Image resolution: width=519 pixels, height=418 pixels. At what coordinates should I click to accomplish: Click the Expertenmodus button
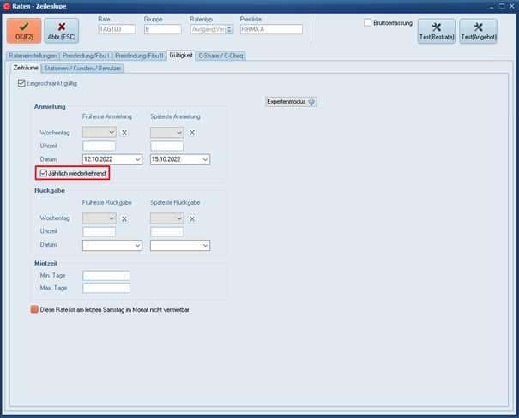[292, 101]
